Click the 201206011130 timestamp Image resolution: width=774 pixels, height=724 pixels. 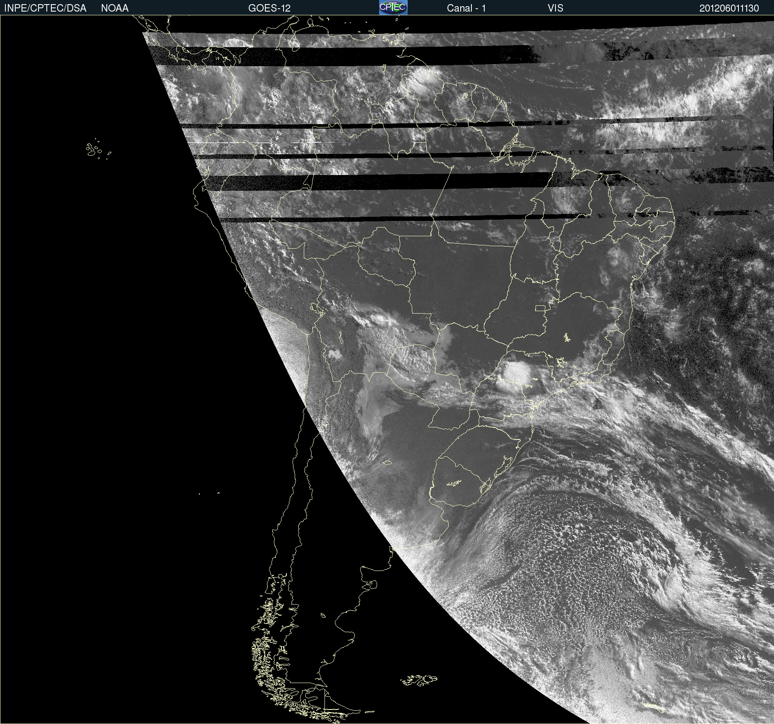[x=729, y=8]
